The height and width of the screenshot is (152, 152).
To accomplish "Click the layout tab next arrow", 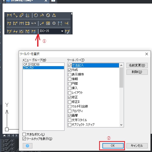I will tap(17, 135).
